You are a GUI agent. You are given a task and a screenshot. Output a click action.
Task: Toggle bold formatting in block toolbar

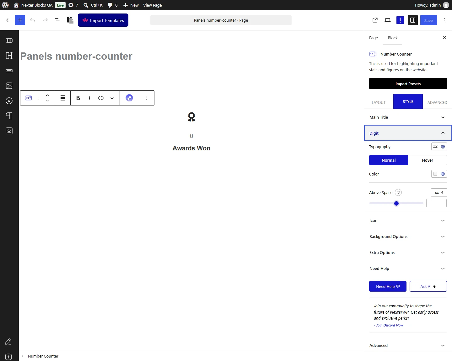tap(78, 98)
